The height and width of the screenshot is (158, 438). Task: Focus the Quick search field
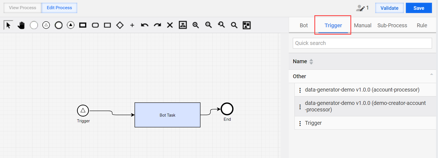pyautogui.click(x=362, y=43)
